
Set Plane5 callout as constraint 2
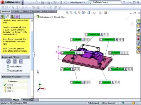coord(75,69)
